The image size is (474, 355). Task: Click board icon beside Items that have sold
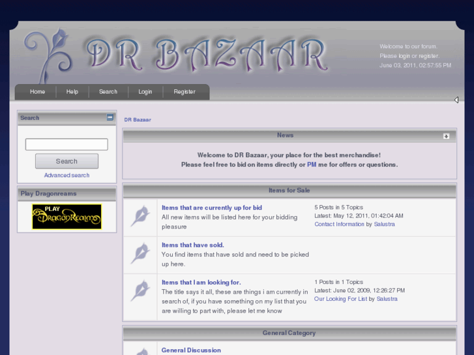pos(140,253)
